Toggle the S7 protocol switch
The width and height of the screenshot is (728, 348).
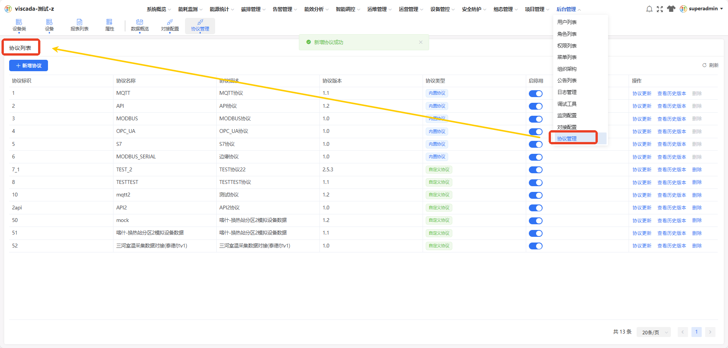535,144
